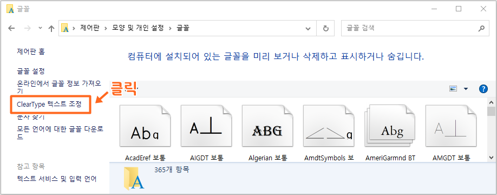
Task: Click the AMGDT 보통 font name
Action: pyautogui.click(x=451, y=158)
